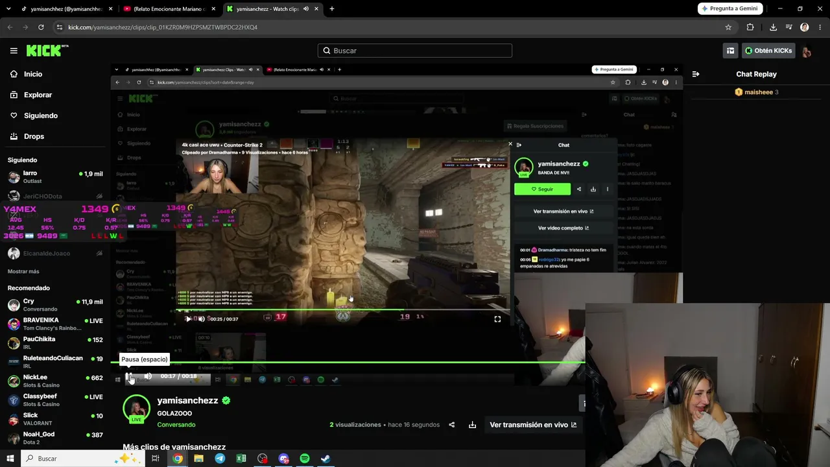Viewport: 830px width, 467px height.
Task: Mute the clip volume
Action: (x=148, y=376)
